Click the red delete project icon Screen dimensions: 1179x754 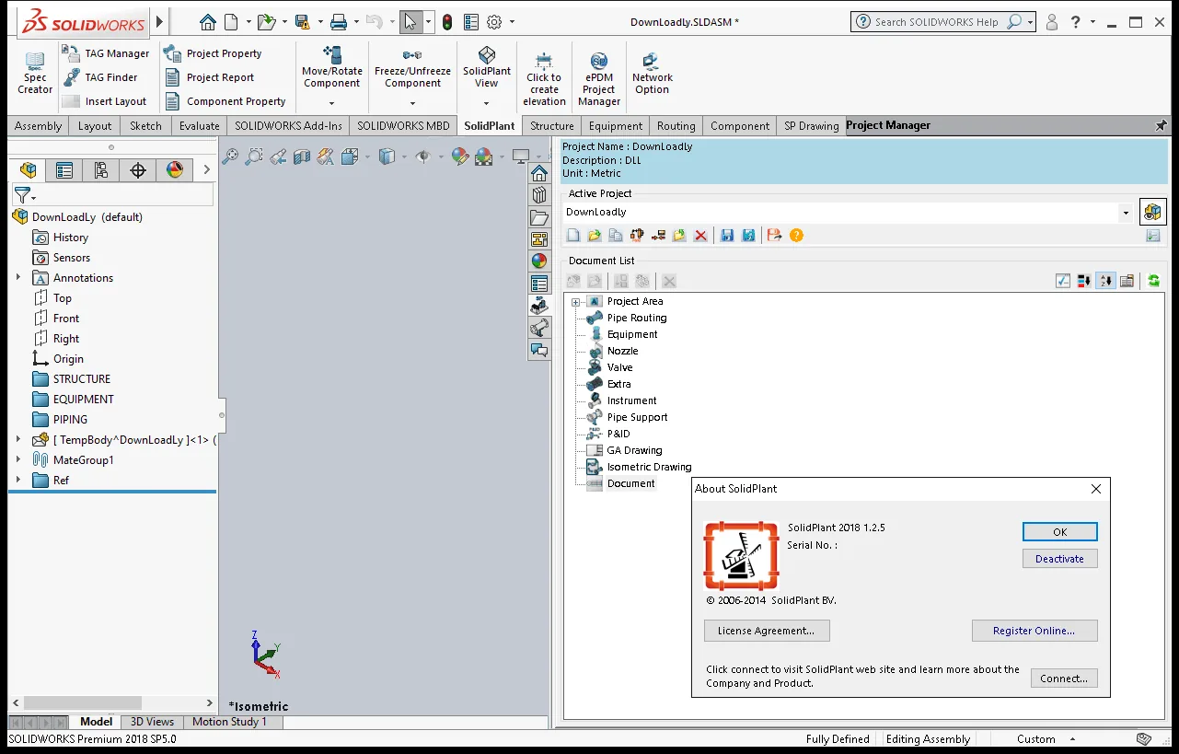[x=700, y=236]
